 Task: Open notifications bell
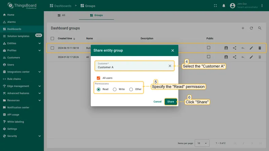point(224,6)
